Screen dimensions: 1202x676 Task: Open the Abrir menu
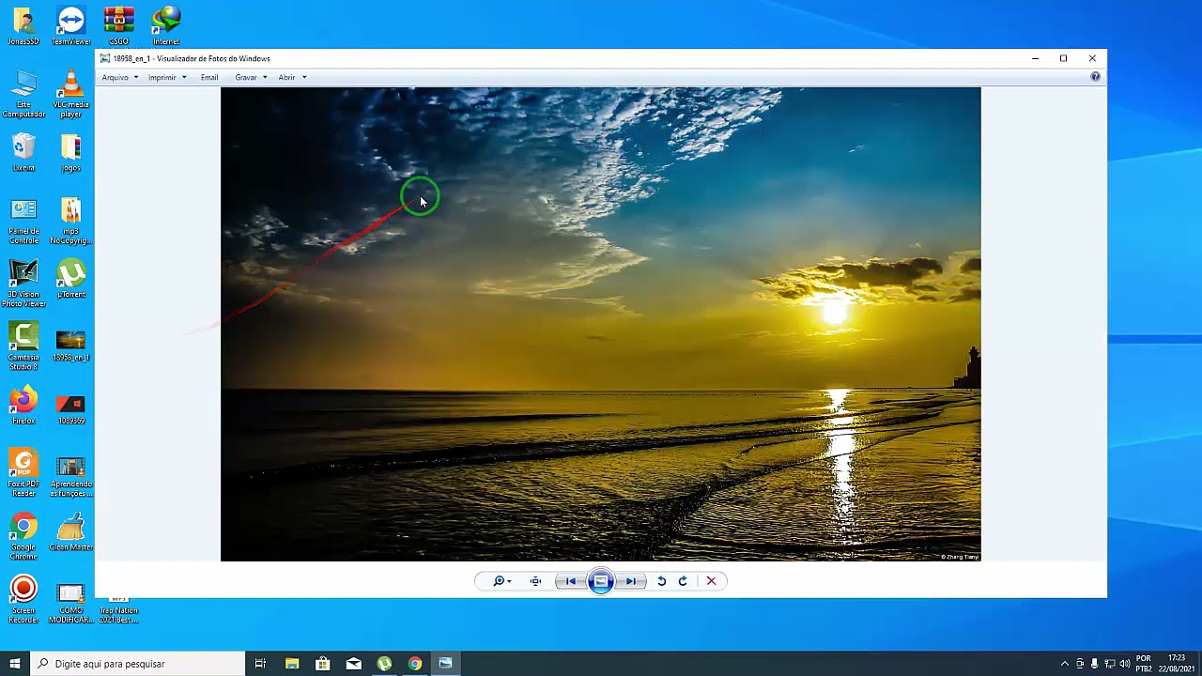pyautogui.click(x=291, y=78)
